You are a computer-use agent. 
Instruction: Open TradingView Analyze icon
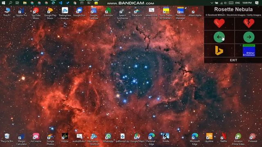pos(65,13)
